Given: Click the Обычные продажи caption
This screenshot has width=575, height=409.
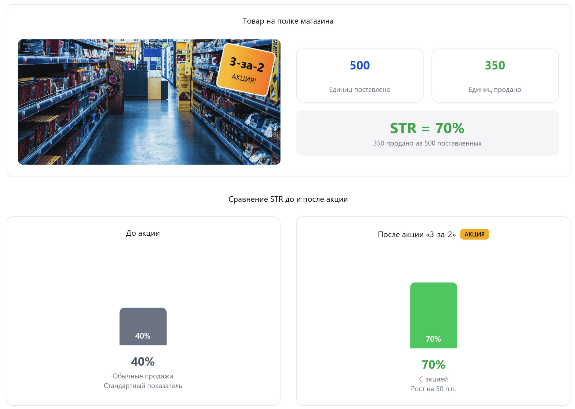Looking at the screenshot, I should click(x=143, y=376).
